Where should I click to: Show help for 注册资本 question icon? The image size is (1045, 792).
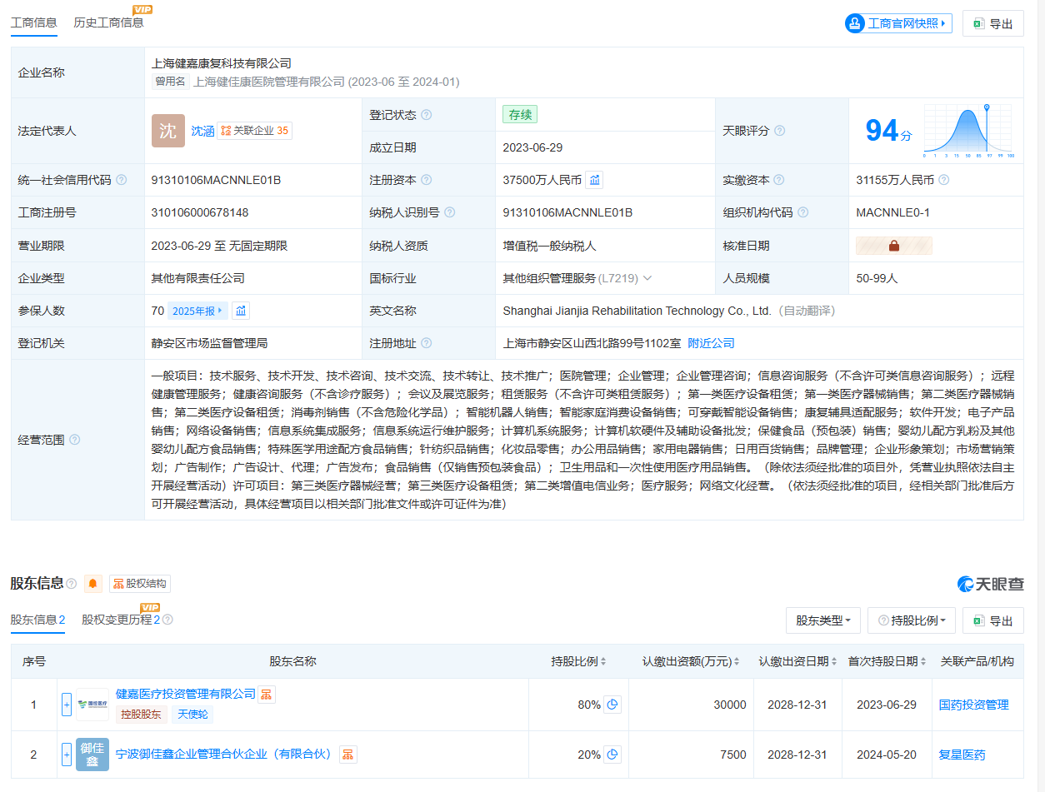(427, 180)
